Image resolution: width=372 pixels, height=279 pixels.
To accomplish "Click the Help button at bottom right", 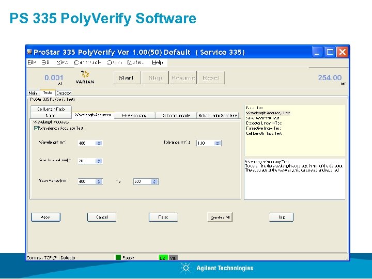I will [x=281, y=217].
